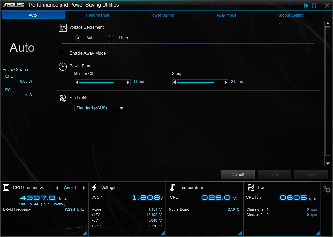333x237 pixels.
Task: Click the 2 hours Sleep value
Action: (x=237, y=82)
